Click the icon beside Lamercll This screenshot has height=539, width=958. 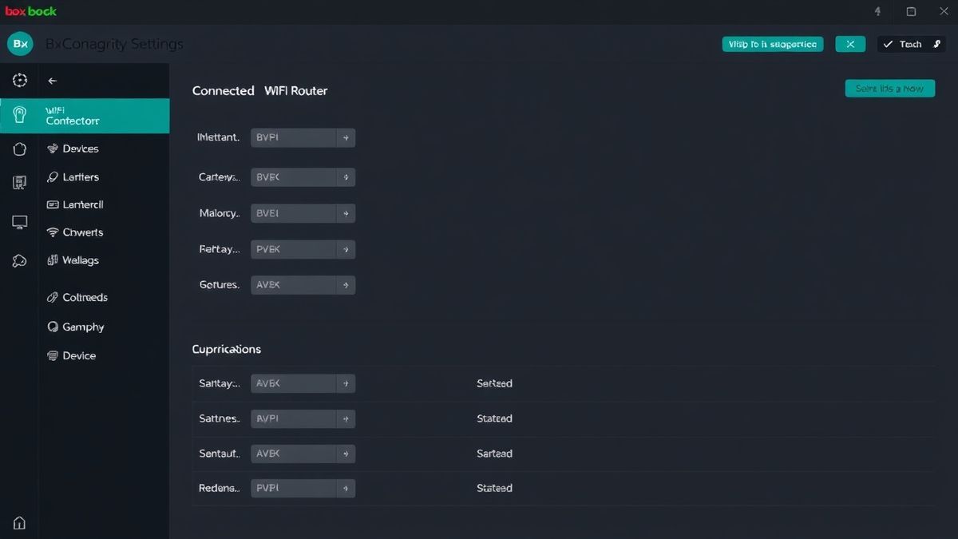[x=53, y=204]
